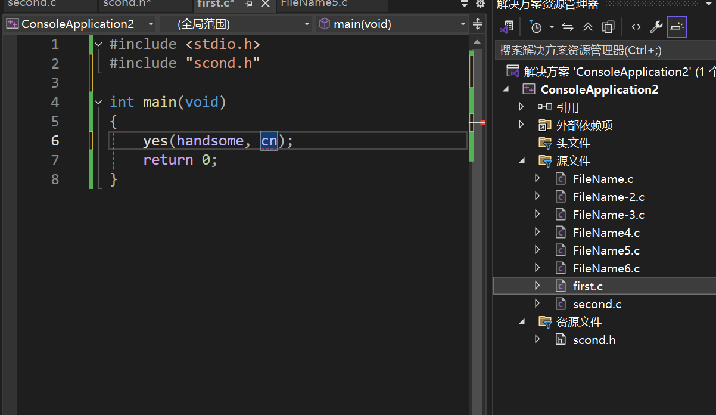The width and height of the screenshot is (716, 415).
Task: Select the 头文件 filter folder
Action: tap(572, 143)
